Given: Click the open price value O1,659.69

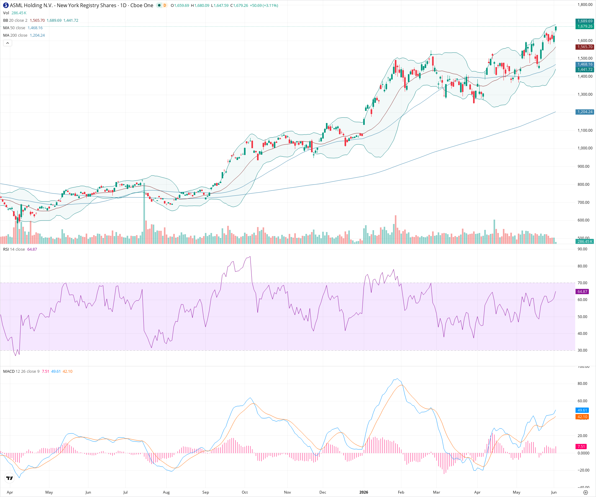Looking at the screenshot, I should [180, 5].
